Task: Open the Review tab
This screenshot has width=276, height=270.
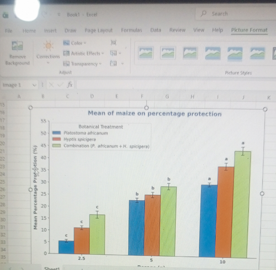Action: [x=177, y=30]
